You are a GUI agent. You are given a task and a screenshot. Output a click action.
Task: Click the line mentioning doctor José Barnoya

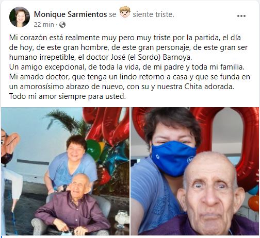[101, 57]
